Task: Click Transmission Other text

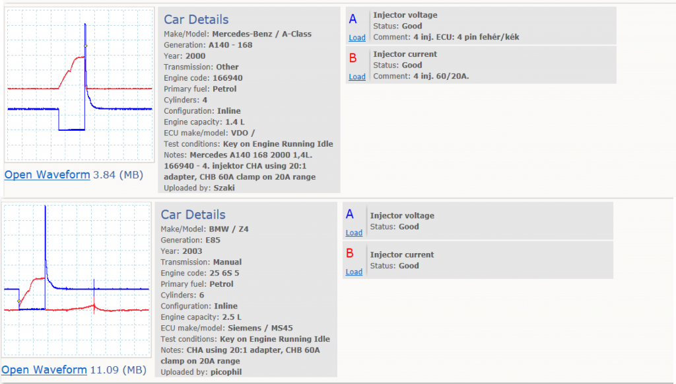Action: pyautogui.click(x=201, y=67)
